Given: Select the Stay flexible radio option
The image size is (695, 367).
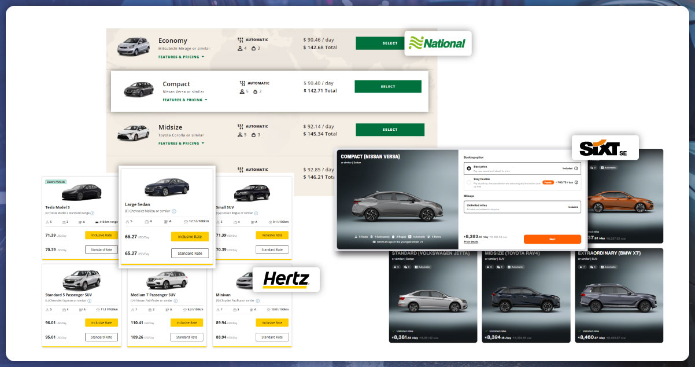Looking at the screenshot, I should click(x=469, y=182).
